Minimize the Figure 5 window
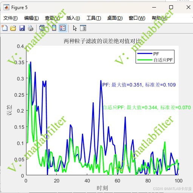Image resolution: width=193 pixels, height=193 pixels. pyautogui.click(x=154, y=7)
